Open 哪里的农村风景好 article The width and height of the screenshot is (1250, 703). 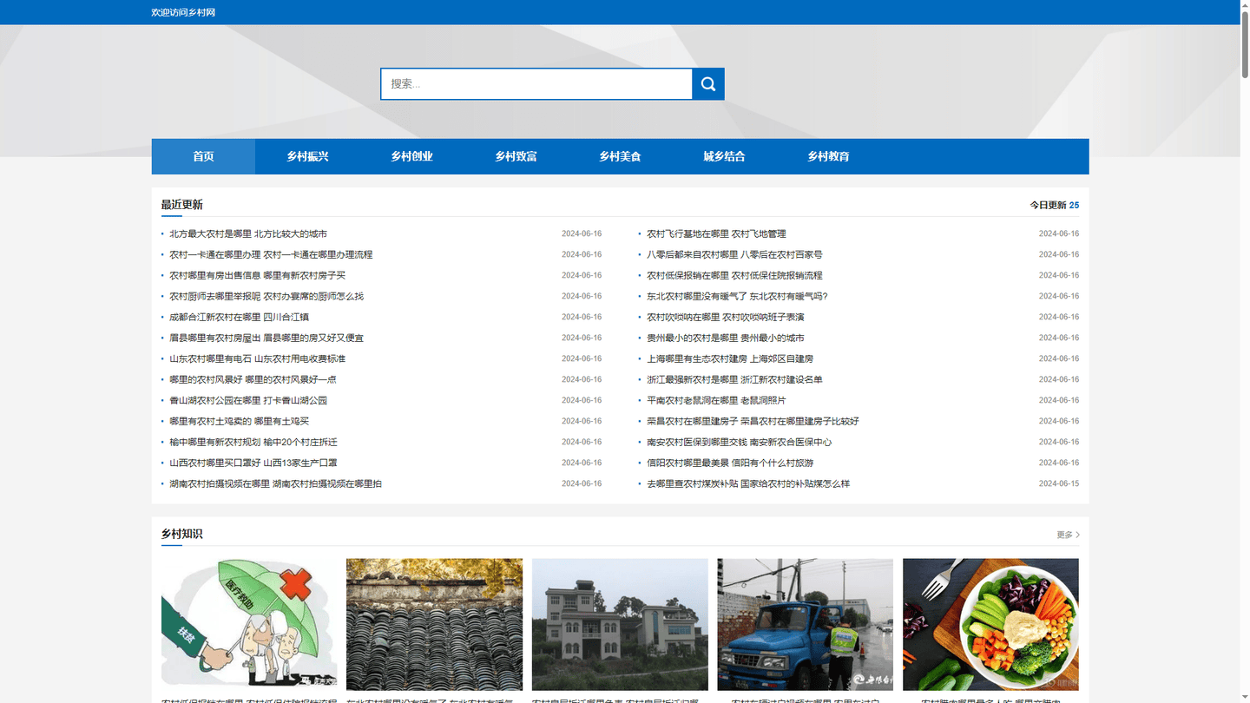click(x=253, y=379)
